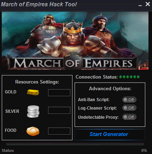Click the progress bar above Status
Viewport: 152px width, 154px height.
(x=75, y=144)
